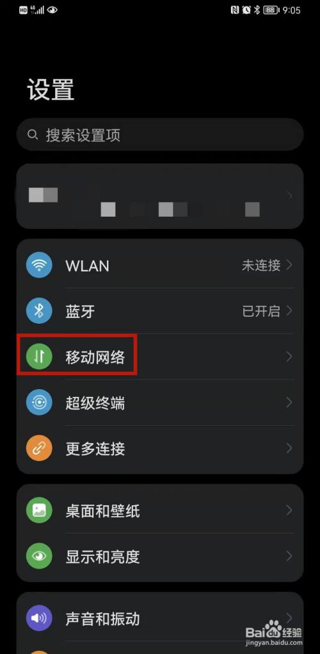Tap the 搜索设置项 search field
The height and width of the screenshot is (654, 320).
pyautogui.click(x=160, y=135)
